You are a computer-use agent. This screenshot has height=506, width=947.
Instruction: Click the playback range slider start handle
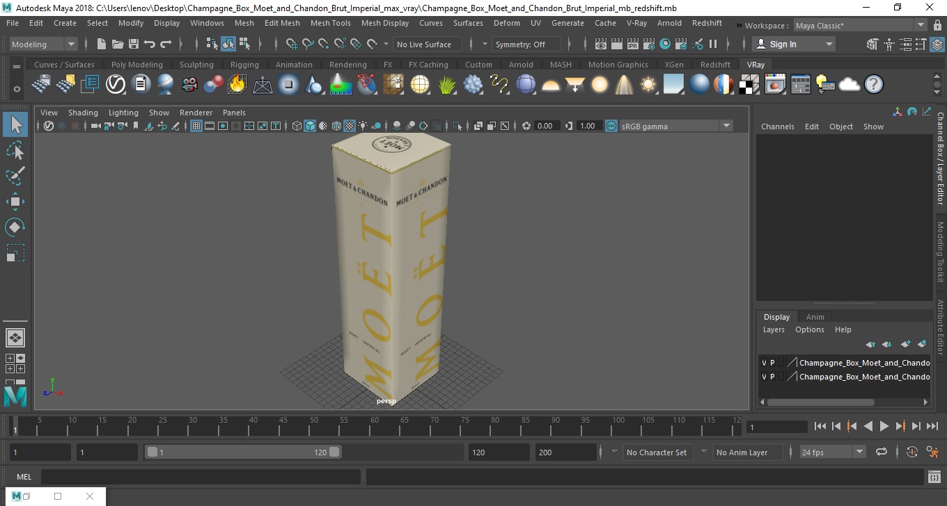(152, 452)
